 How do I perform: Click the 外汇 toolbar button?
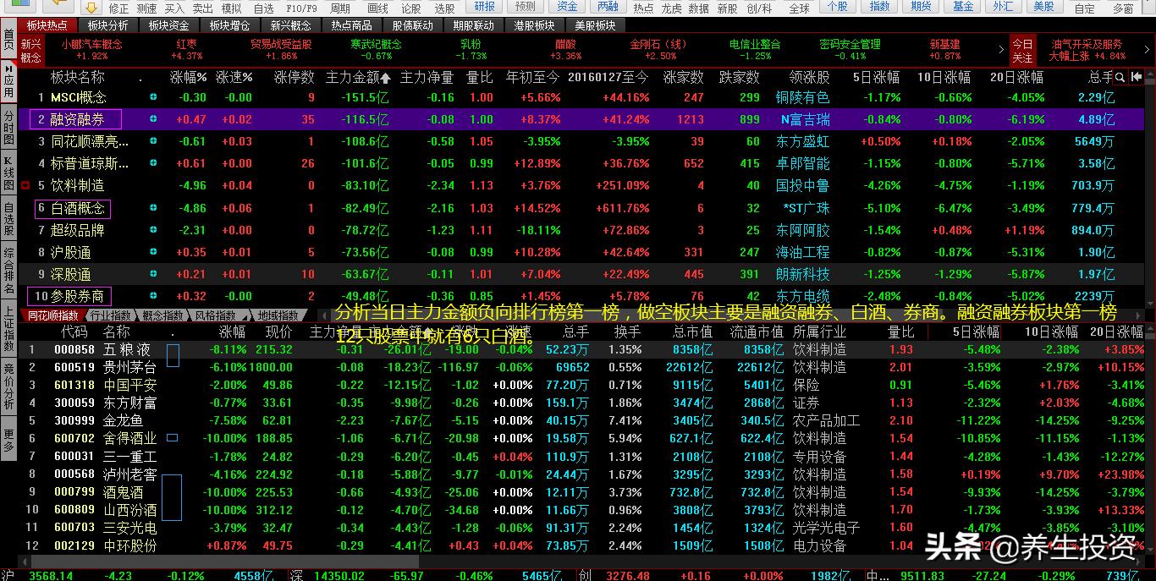(x=1003, y=7)
